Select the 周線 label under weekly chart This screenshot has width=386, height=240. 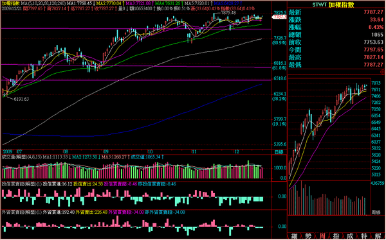pyautogui.click(x=376, y=212)
